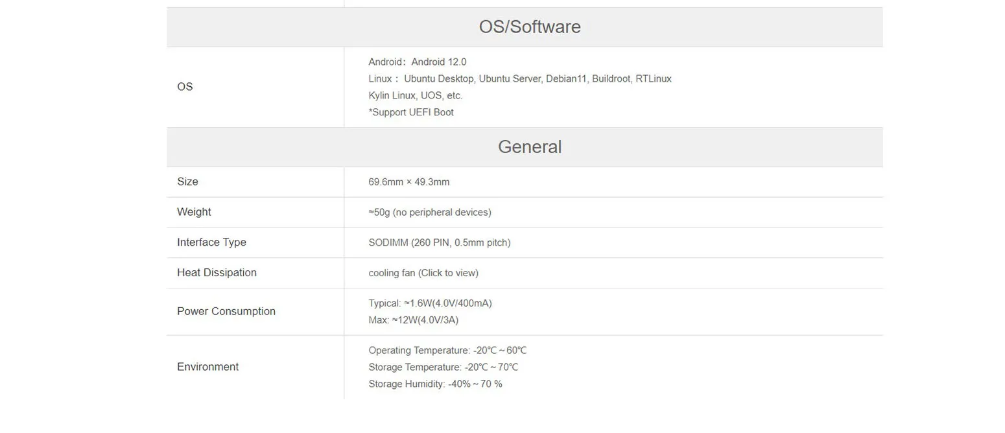This screenshot has width=1005, height=433.
Task: Click the "≈50g (no peripheral devices)" value
Action: tap(429, 213)
